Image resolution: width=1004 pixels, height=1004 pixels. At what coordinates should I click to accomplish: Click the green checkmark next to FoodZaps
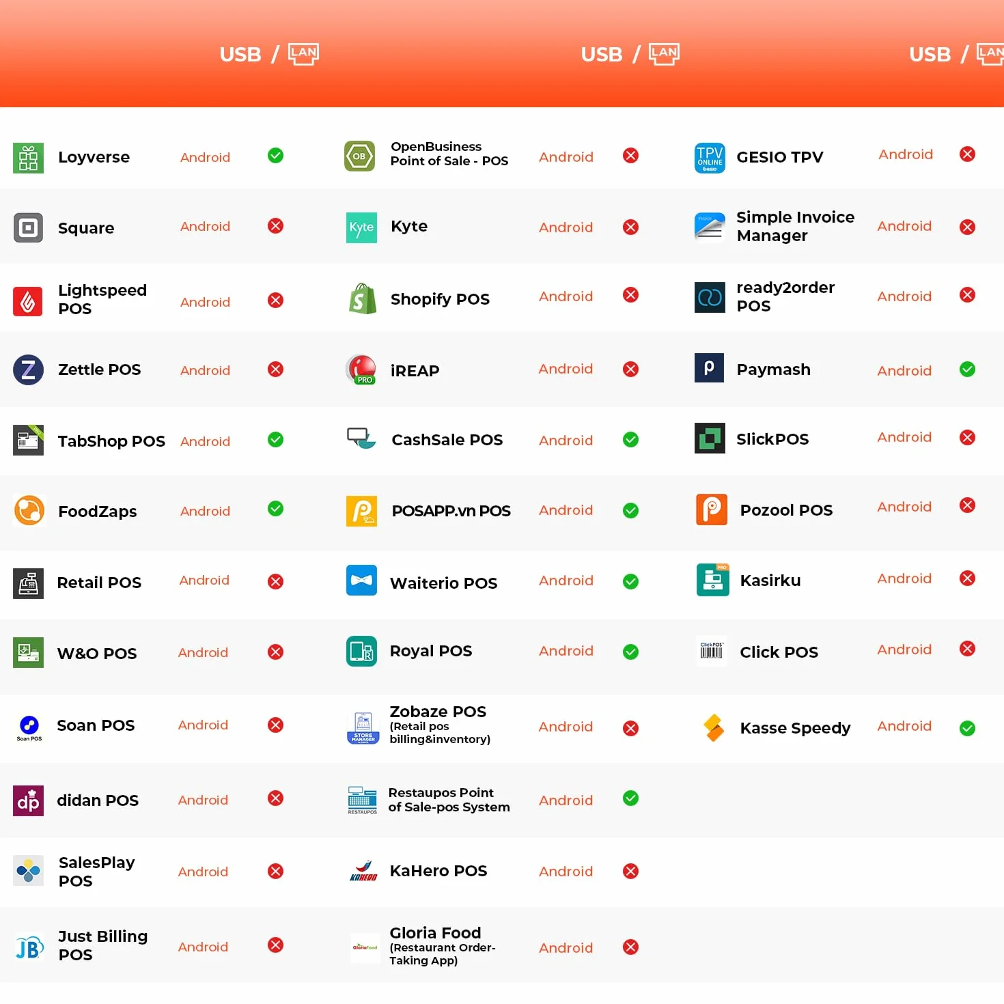(275, 508)
